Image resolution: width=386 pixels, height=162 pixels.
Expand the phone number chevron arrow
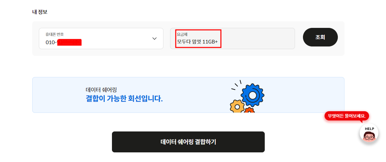tap(154, 39)
